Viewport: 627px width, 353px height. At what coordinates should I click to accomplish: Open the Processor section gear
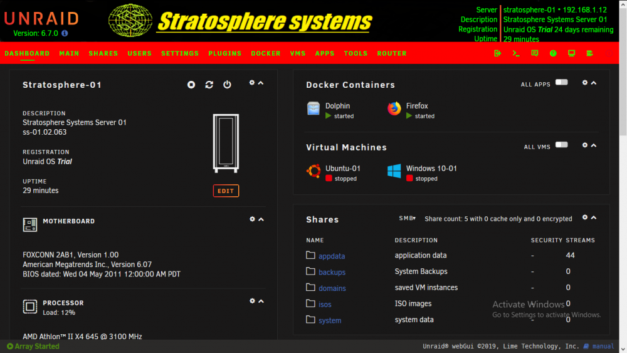pyautogui.click(x=252, y=301)
